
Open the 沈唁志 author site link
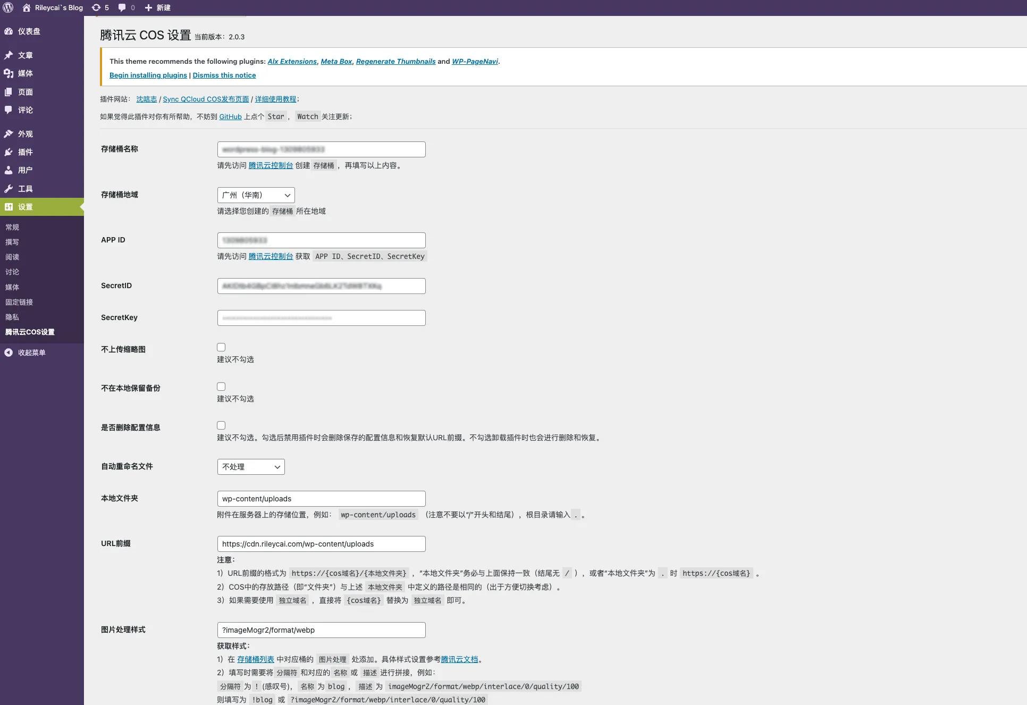146,99
